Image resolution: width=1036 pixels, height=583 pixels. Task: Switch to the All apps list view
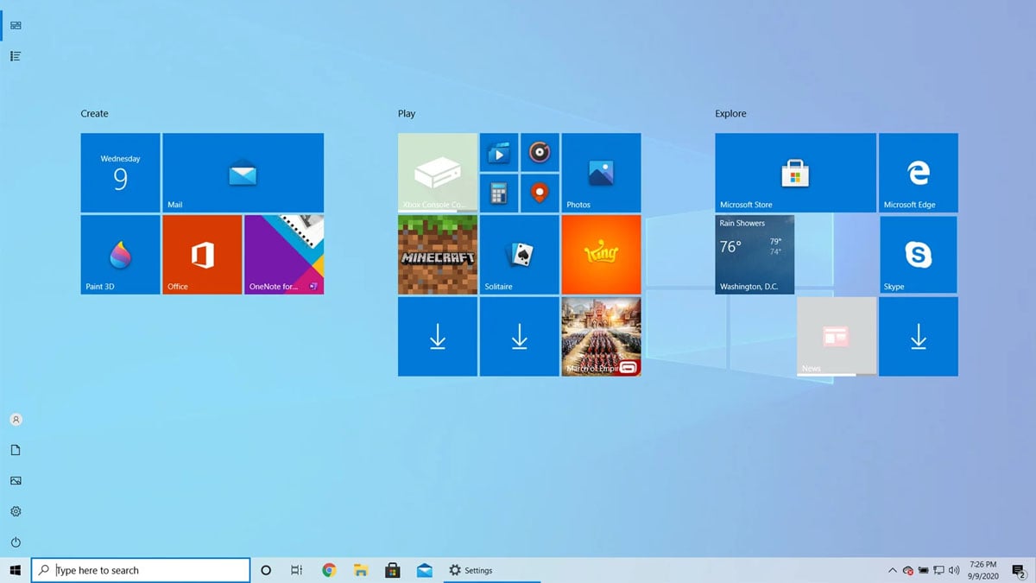(15, 55)
